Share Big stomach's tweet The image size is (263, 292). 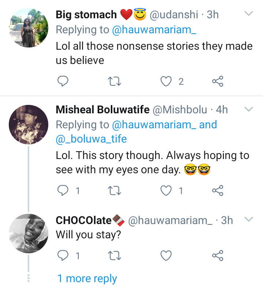(x=218, y=81)
